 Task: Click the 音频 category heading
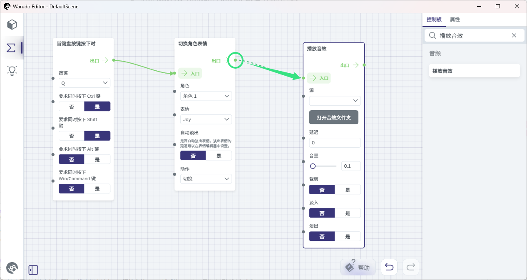coord(435,53)
